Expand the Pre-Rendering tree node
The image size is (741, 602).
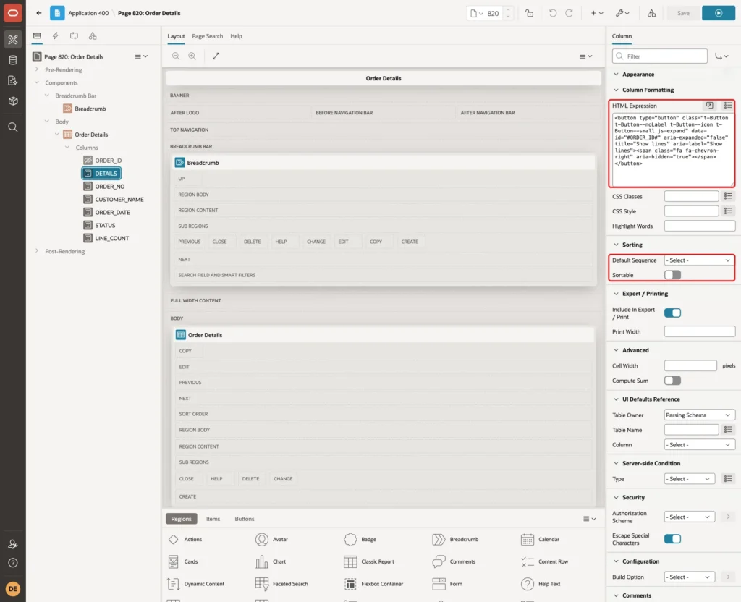point(37,69)
